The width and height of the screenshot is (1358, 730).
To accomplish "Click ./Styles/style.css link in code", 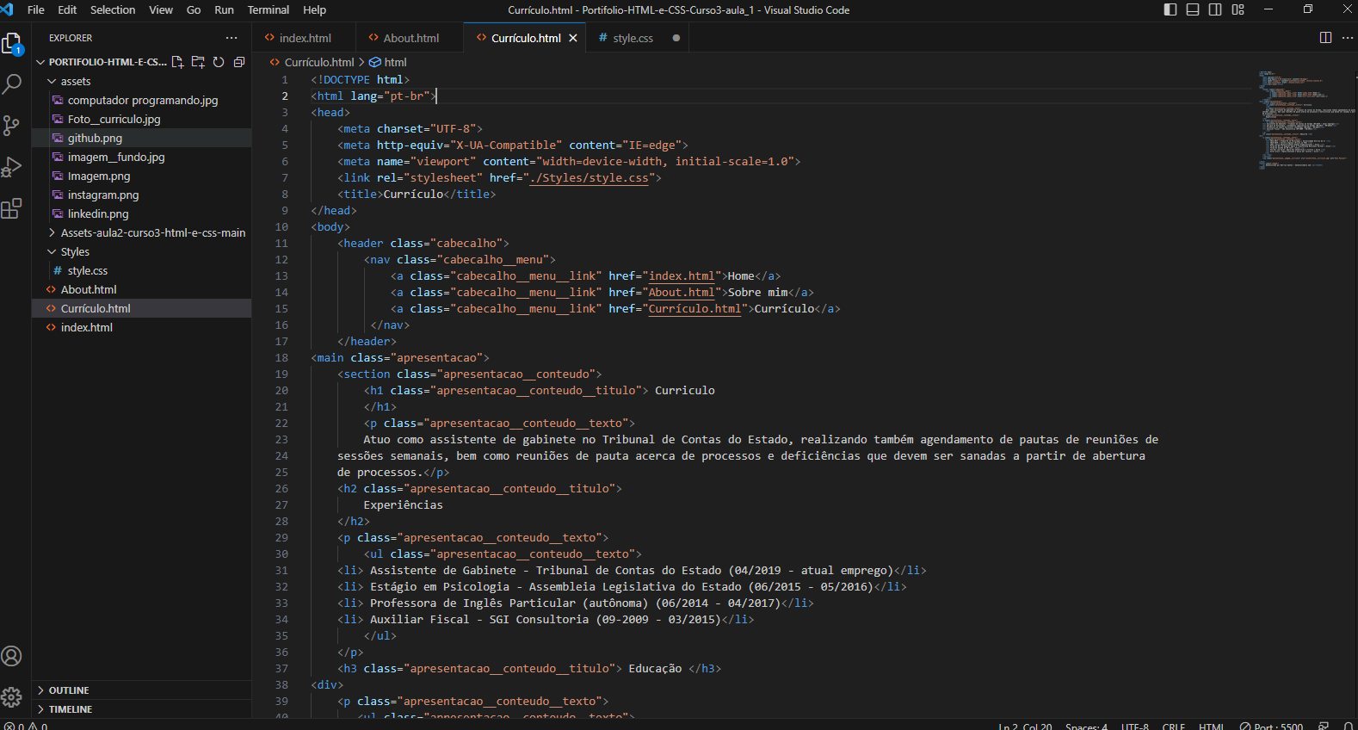I will click(x=589, y=178).
